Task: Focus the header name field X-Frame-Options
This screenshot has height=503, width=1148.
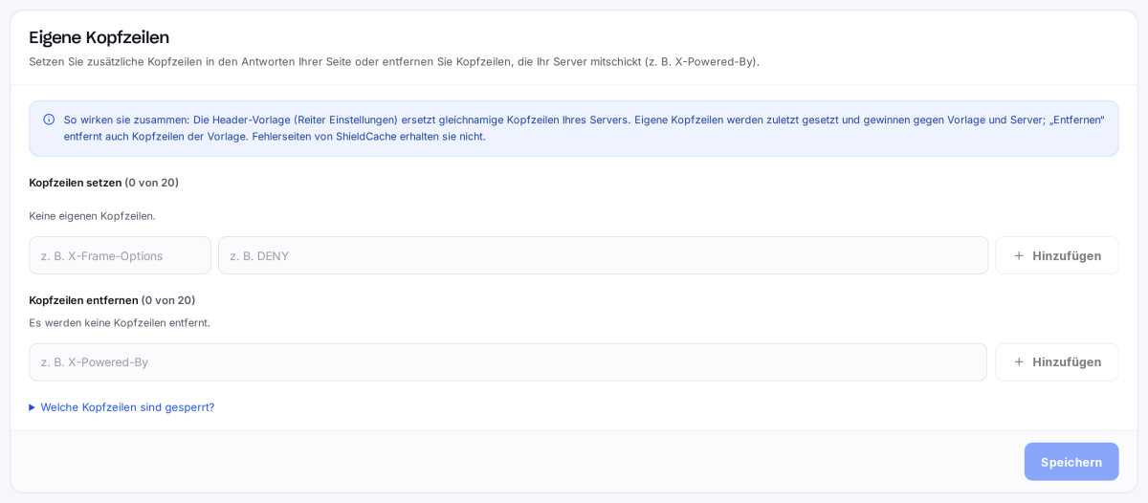Action: click(120, 255)
